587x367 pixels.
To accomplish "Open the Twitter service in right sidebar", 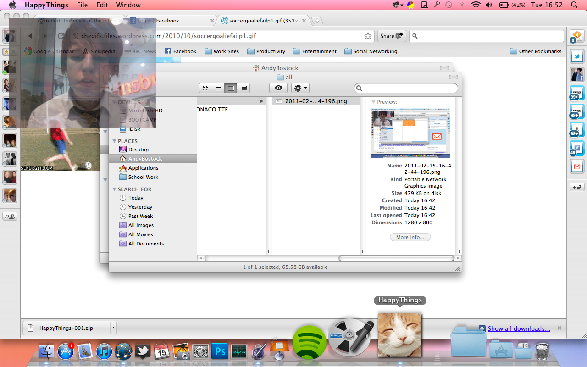I will point(576,56).
